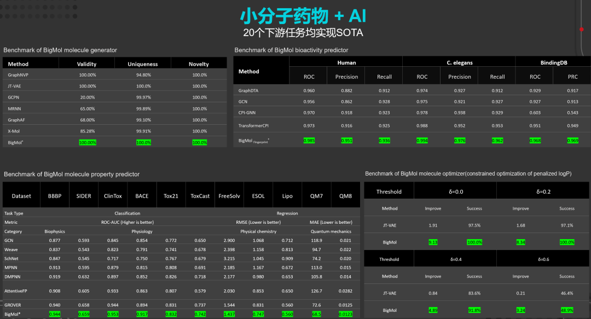Image resolution: width=591 pixels, height=319 pixels.
Task: Click the "85.28%" validity value
Action: pyautogui.click(x=88, y=131)
